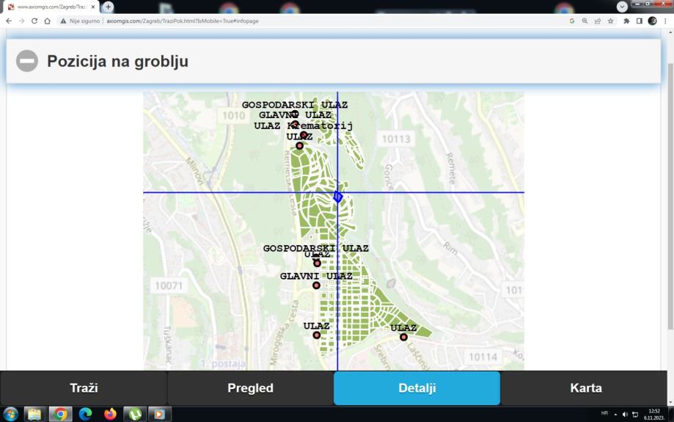Image resolution: width=674 pixels, height=422 pixels.
Task: Share this page via share icon
Action: [x=598, y=21]
